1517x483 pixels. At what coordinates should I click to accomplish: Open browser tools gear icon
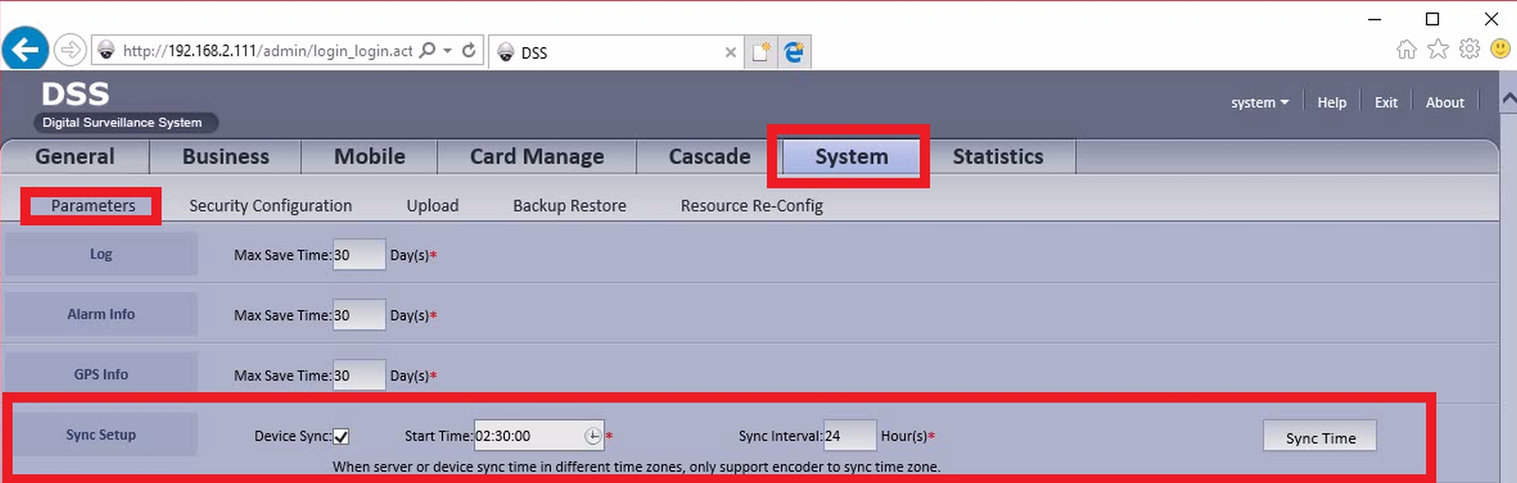(1469, 49)
